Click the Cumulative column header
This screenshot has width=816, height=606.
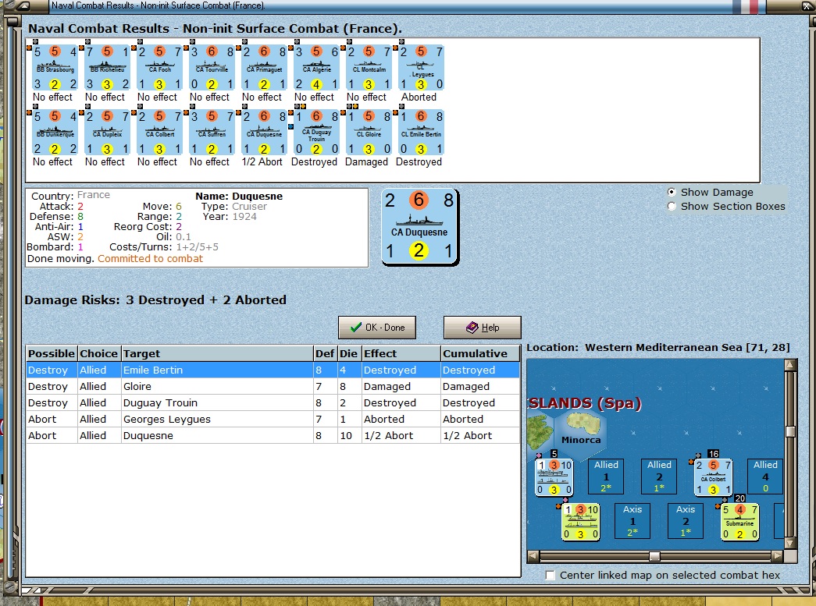pos(479,353)
